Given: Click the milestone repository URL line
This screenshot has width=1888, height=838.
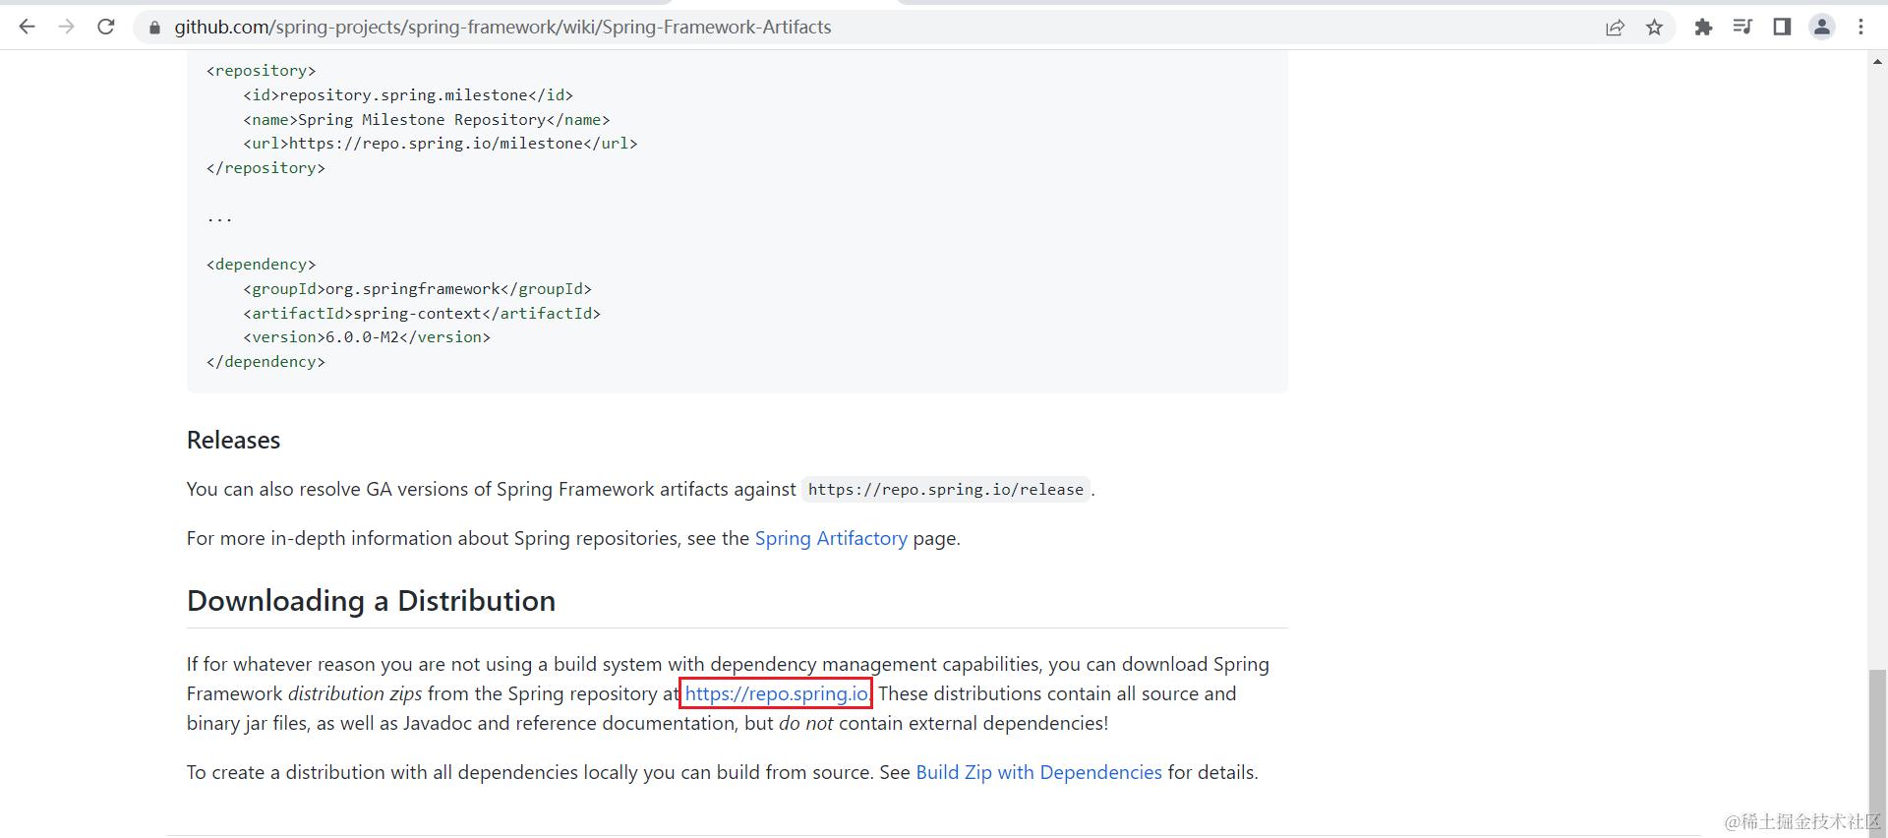Looking at the screenshot, I should (441, 144).
